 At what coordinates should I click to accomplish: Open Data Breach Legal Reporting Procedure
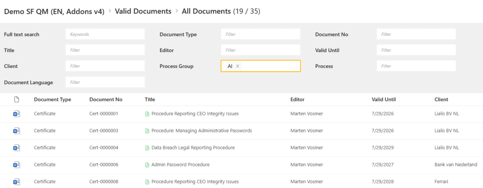pos(193,147)
